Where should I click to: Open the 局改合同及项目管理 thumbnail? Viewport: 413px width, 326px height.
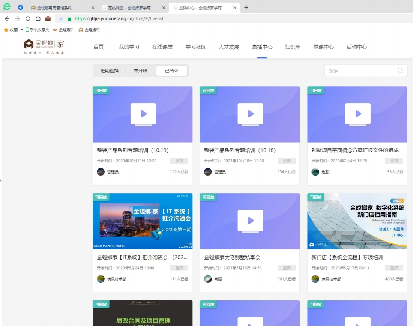(143, 313)
